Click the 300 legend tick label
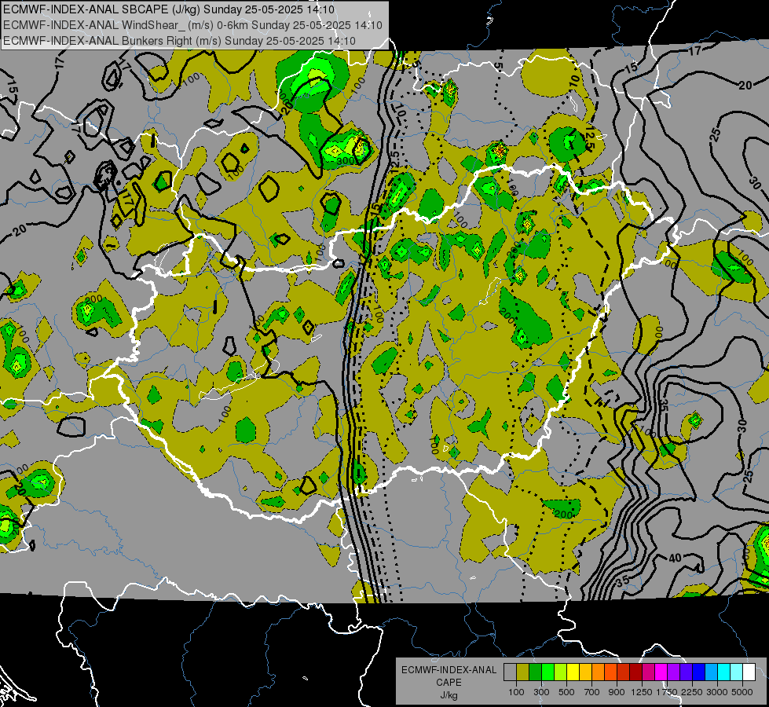Screen dimensions: 769x707 pos(541,692)
